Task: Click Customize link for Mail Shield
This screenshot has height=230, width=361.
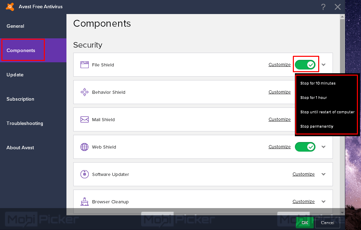Action: tap(279, 119)
